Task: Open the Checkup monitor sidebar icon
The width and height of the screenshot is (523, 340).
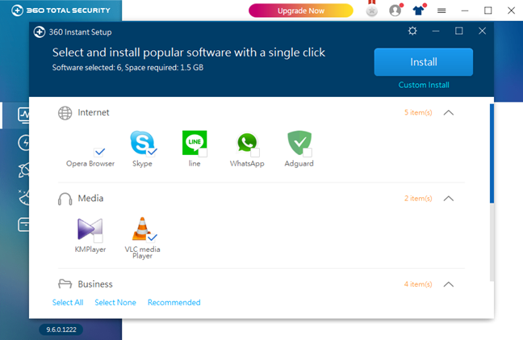Action: (23, 115)
